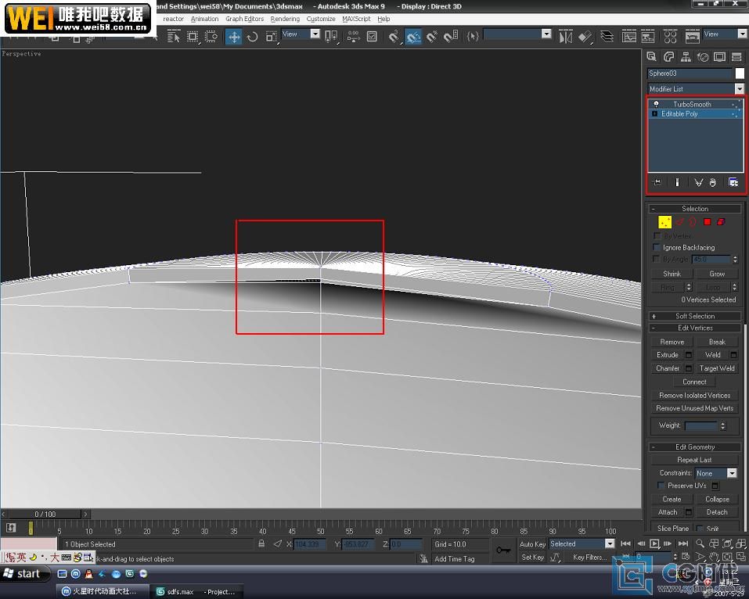Click Use Pivot Point Center icon
The image size is (749, 599).
tap(330, 37)
